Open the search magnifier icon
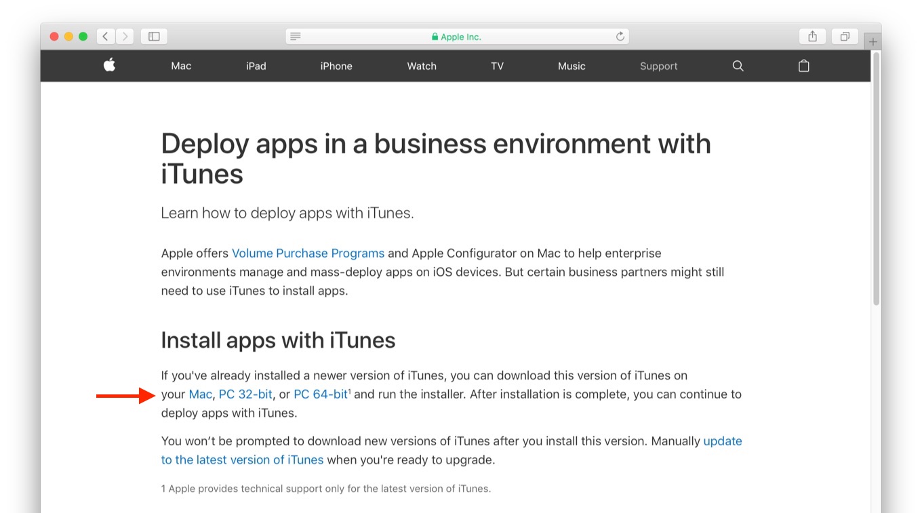The height and width of the screenshot is (513, 922). click(738, 66)
